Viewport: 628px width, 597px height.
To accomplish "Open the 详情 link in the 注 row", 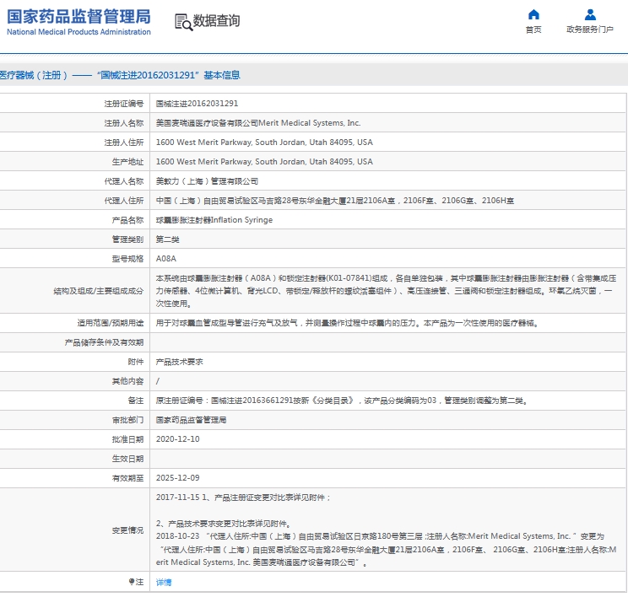I will [164, 583].
